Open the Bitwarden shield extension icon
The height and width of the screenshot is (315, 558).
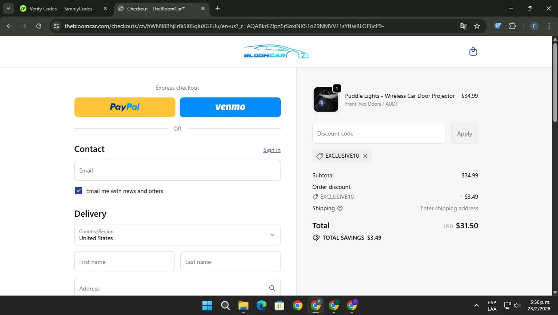pos(497,26)
